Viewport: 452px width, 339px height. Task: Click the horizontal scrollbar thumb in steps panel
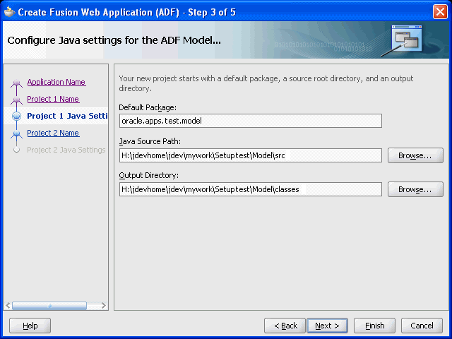(49, 306)
